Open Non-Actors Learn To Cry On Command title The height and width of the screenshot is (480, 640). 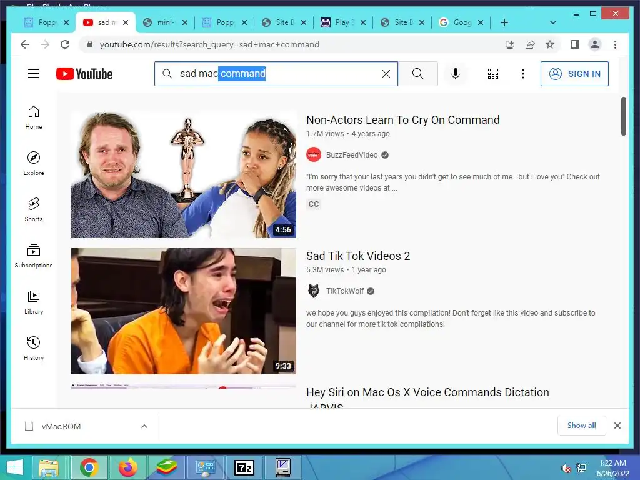point(403,119)
